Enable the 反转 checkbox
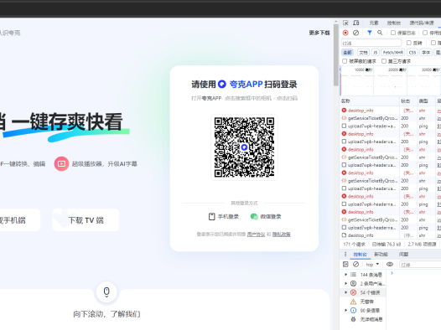Screen dimensions: 441x330 [409, 43]
